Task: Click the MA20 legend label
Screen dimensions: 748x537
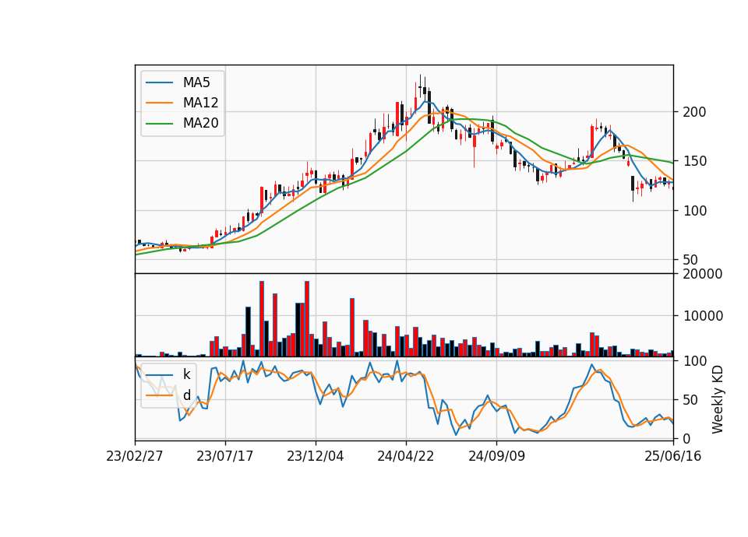Action: click(x=200, y=123)
